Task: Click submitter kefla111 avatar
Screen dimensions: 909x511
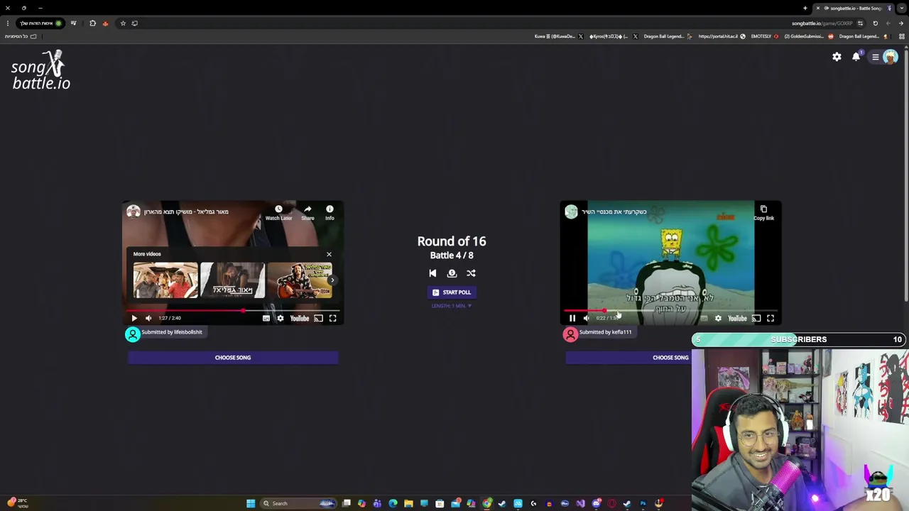Action: [x=571, y=334]
